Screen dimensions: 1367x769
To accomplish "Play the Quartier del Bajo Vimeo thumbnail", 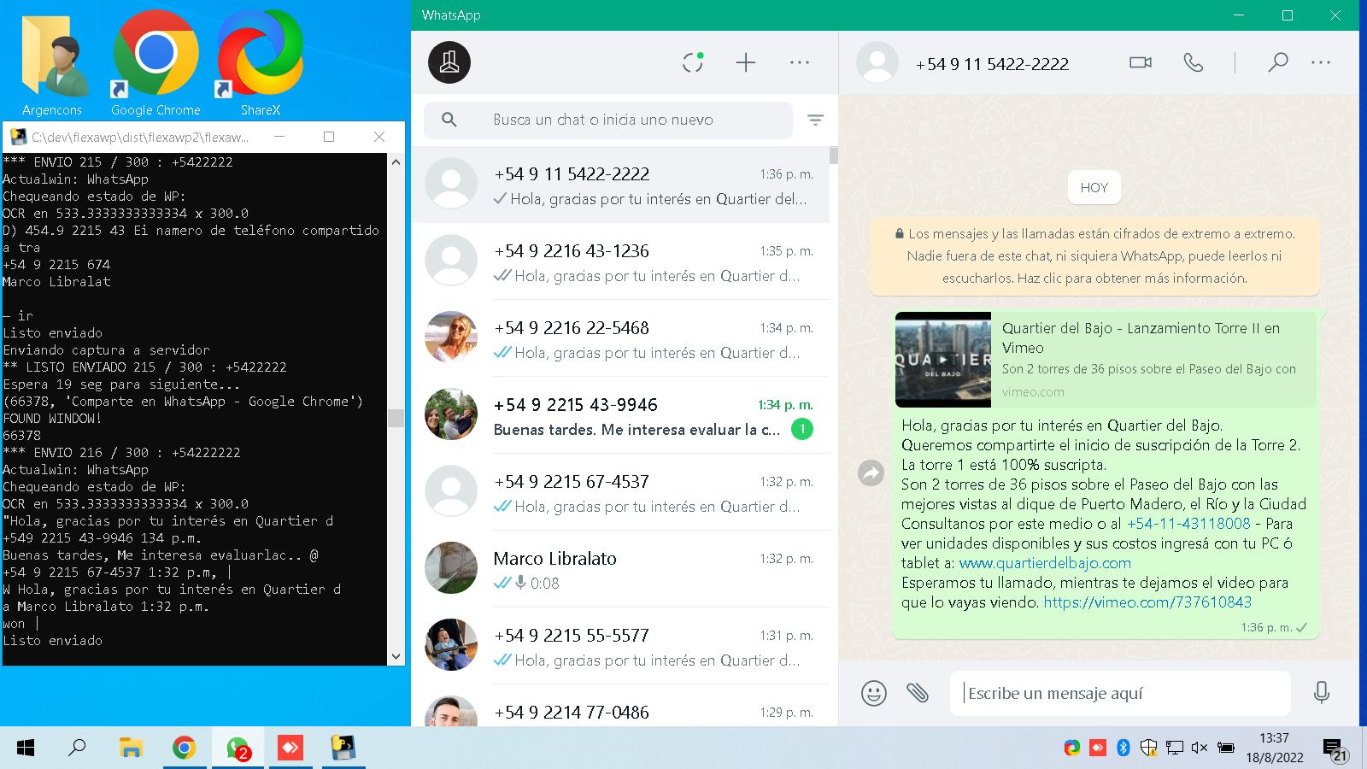I will pos(943,360).
